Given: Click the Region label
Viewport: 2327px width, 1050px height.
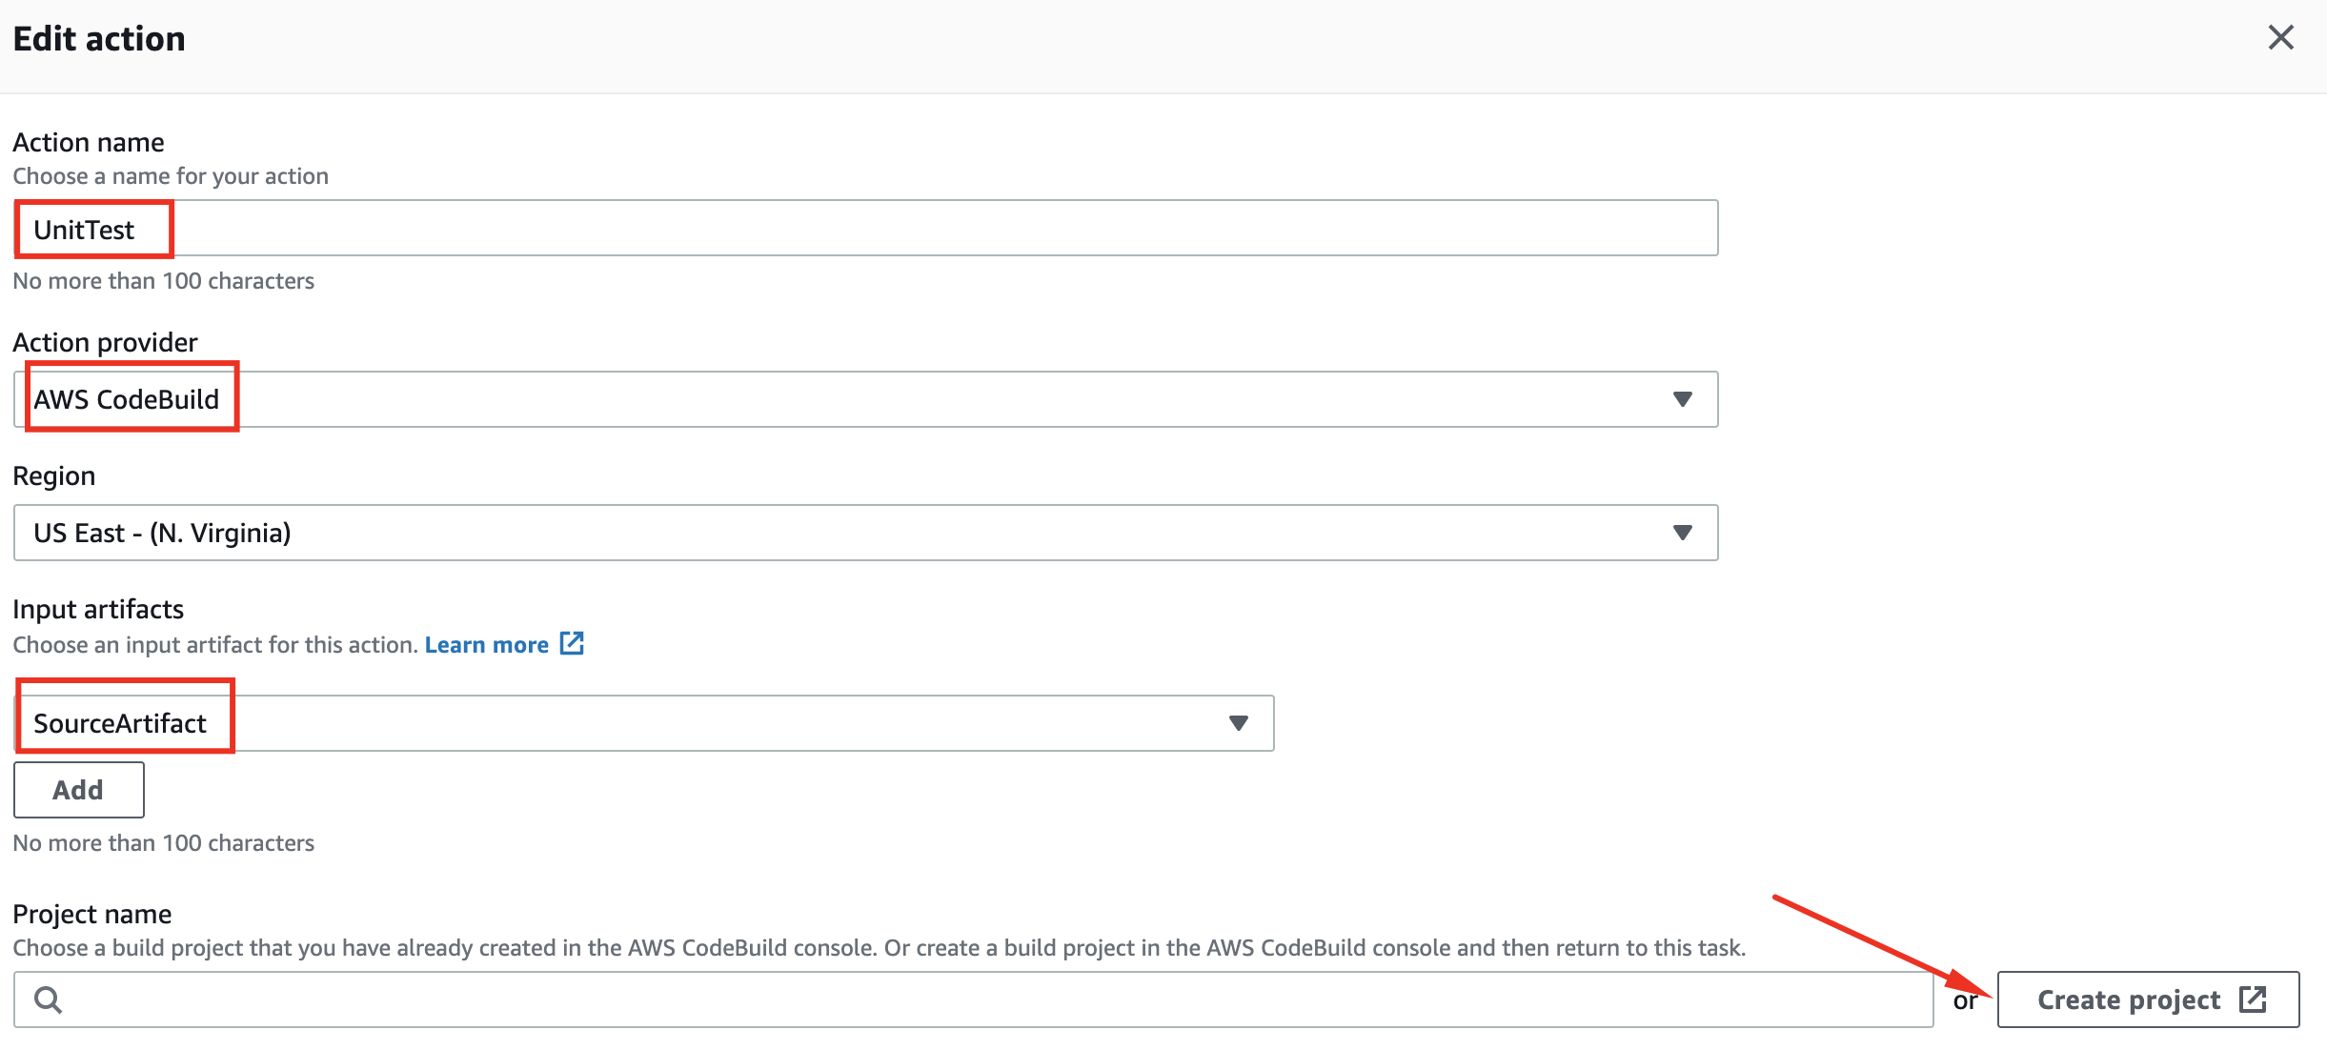Looking at the screenshot, I should (x=54, y=475).
